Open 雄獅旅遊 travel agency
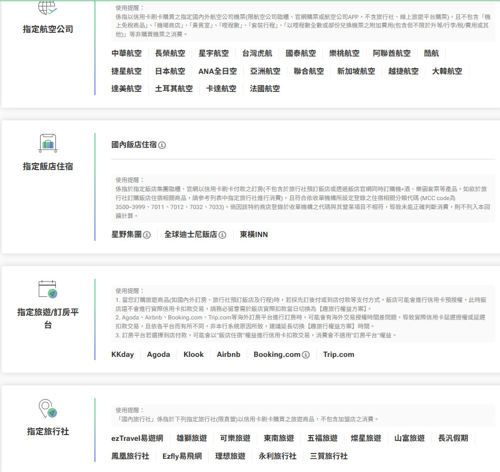This screenshot has height=472, width=500. tap(191, 438)
